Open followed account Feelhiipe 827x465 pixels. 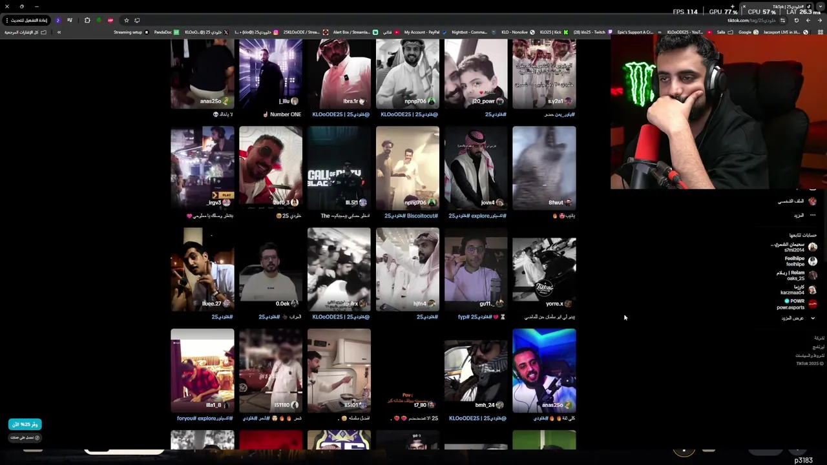click(800, 261)
